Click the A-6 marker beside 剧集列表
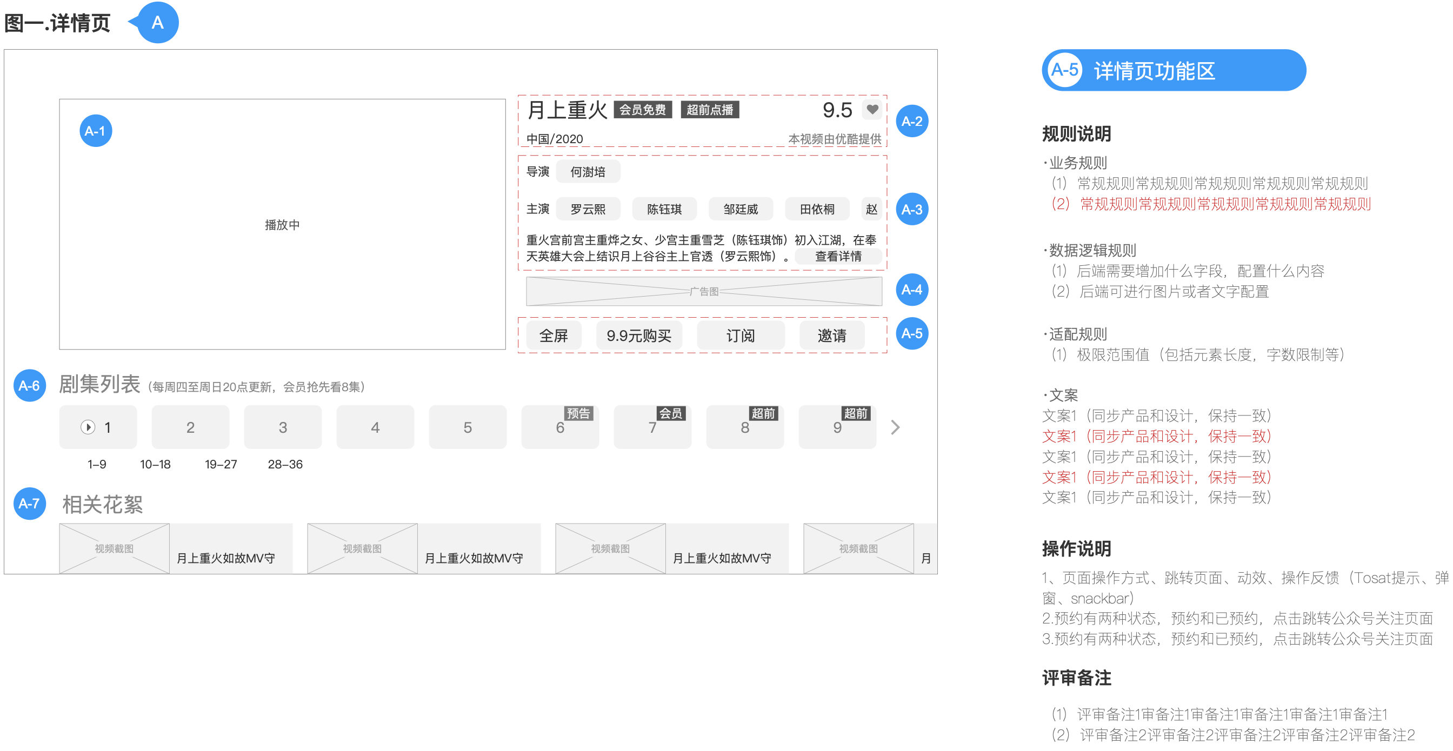 pyautogui.click(x=29, y=386)
